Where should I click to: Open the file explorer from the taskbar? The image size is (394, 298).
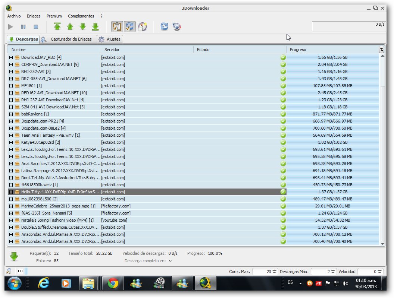(x=88, y=283)
